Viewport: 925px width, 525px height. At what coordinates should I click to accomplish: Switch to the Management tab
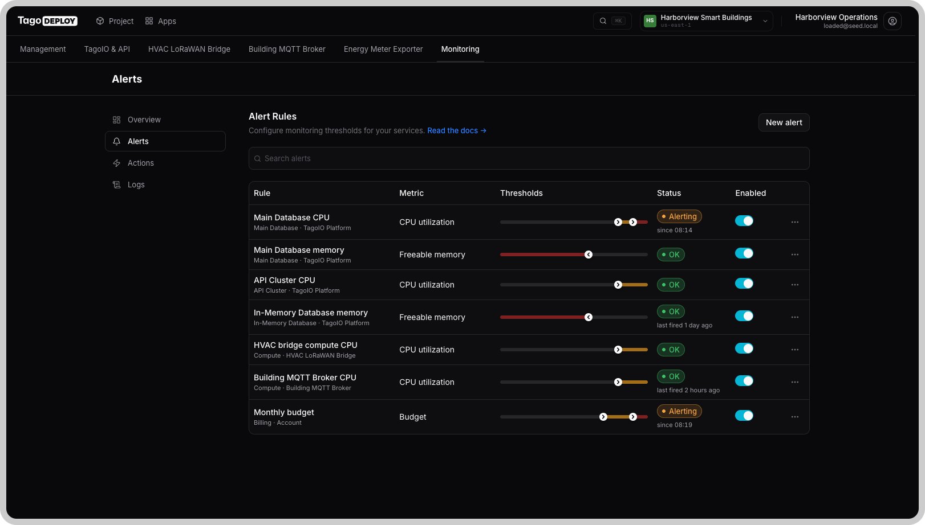pos(43,49)
